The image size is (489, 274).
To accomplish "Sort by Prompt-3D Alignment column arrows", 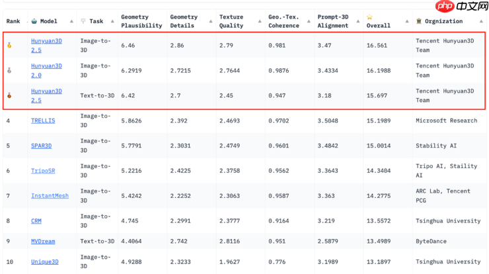I will [x=357, y=21].
